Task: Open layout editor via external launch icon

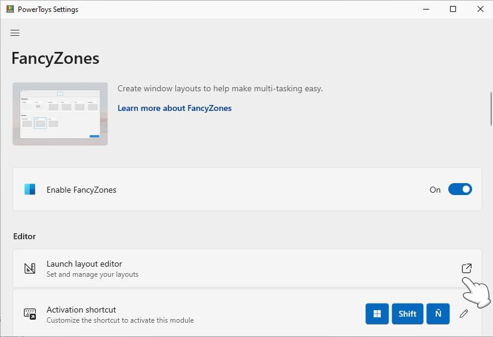Action: coord(466,268)
